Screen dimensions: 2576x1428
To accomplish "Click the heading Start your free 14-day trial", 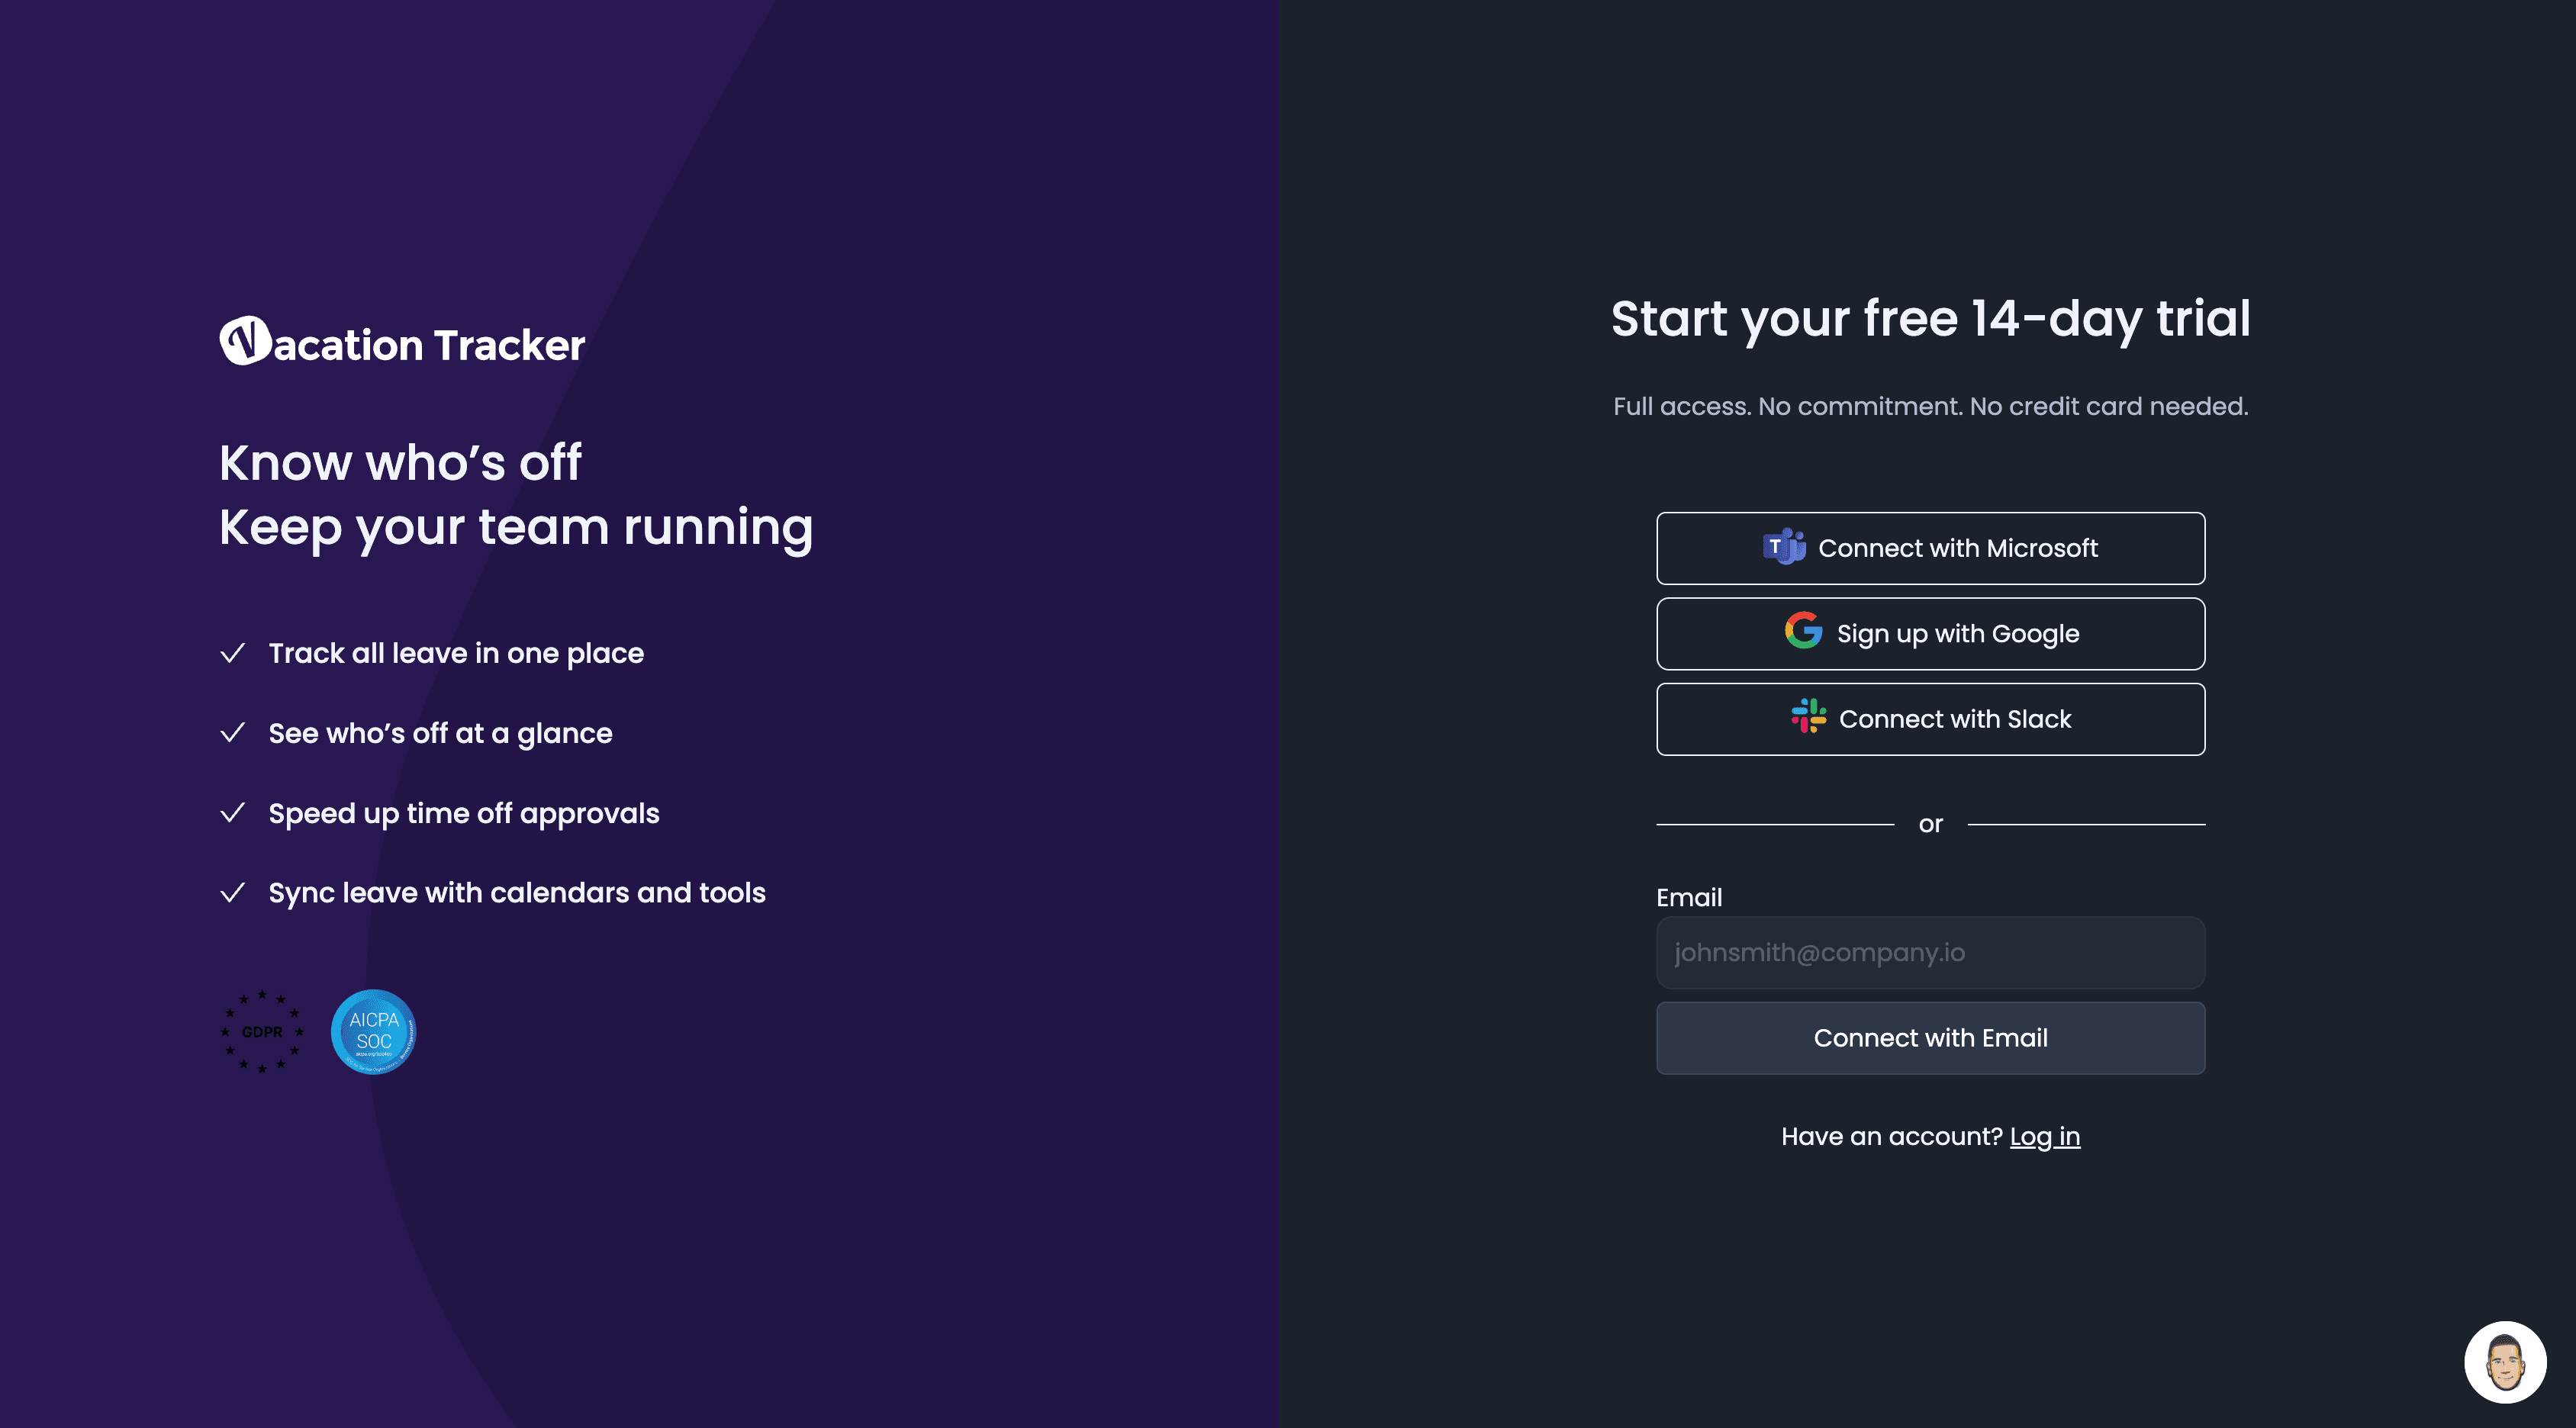I will [1930, 320].
